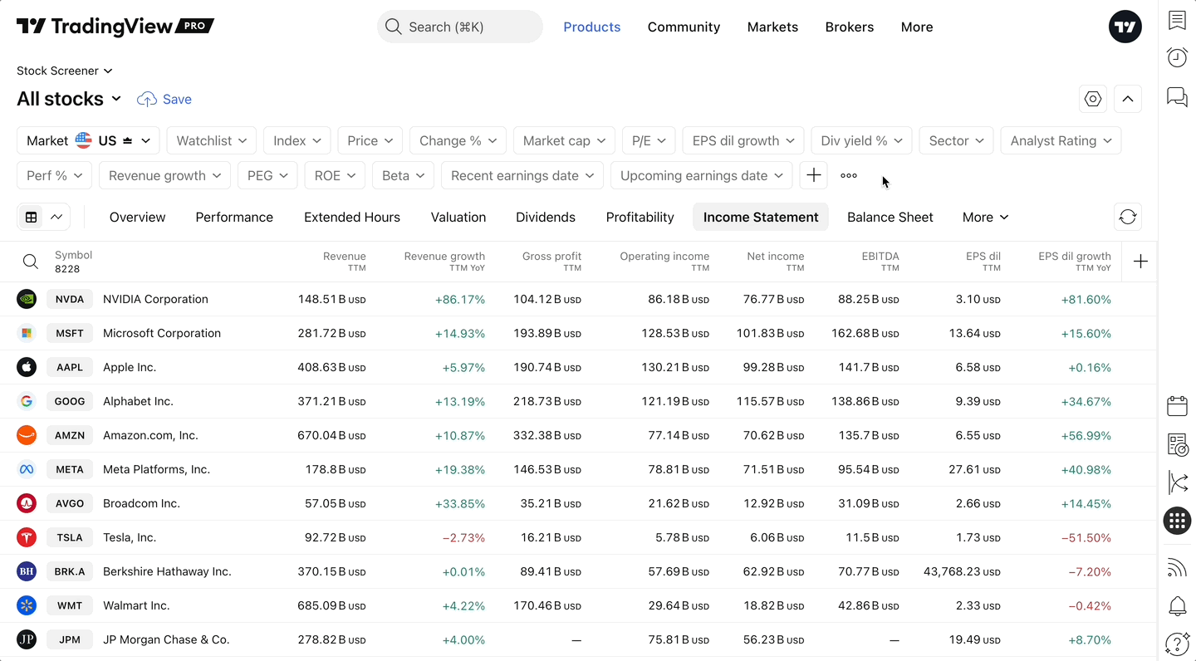Switch to the Performance tab
Image resolution: width=1196 pixels, height=661 pixels.
click(x=234, y=217)
